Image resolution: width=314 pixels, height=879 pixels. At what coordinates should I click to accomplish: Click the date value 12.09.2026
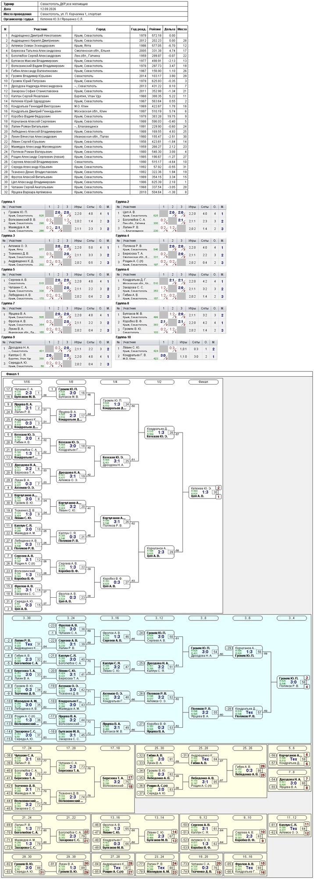pyautogui.click(x=49, y=9)
